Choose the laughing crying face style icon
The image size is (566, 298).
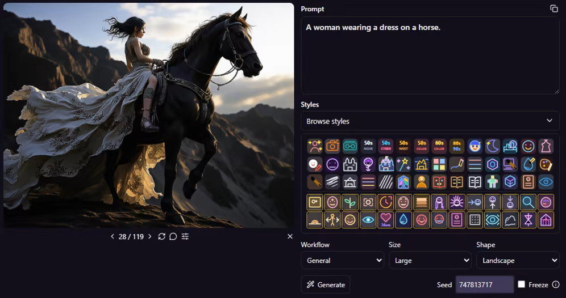coord(439,220)
